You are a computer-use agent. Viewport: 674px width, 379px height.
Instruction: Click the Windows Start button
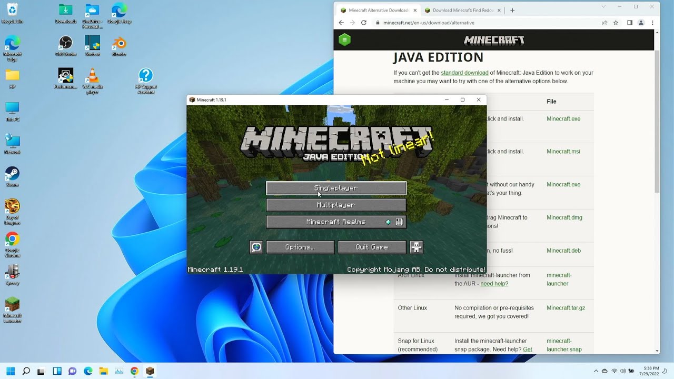tap(11, 371)
